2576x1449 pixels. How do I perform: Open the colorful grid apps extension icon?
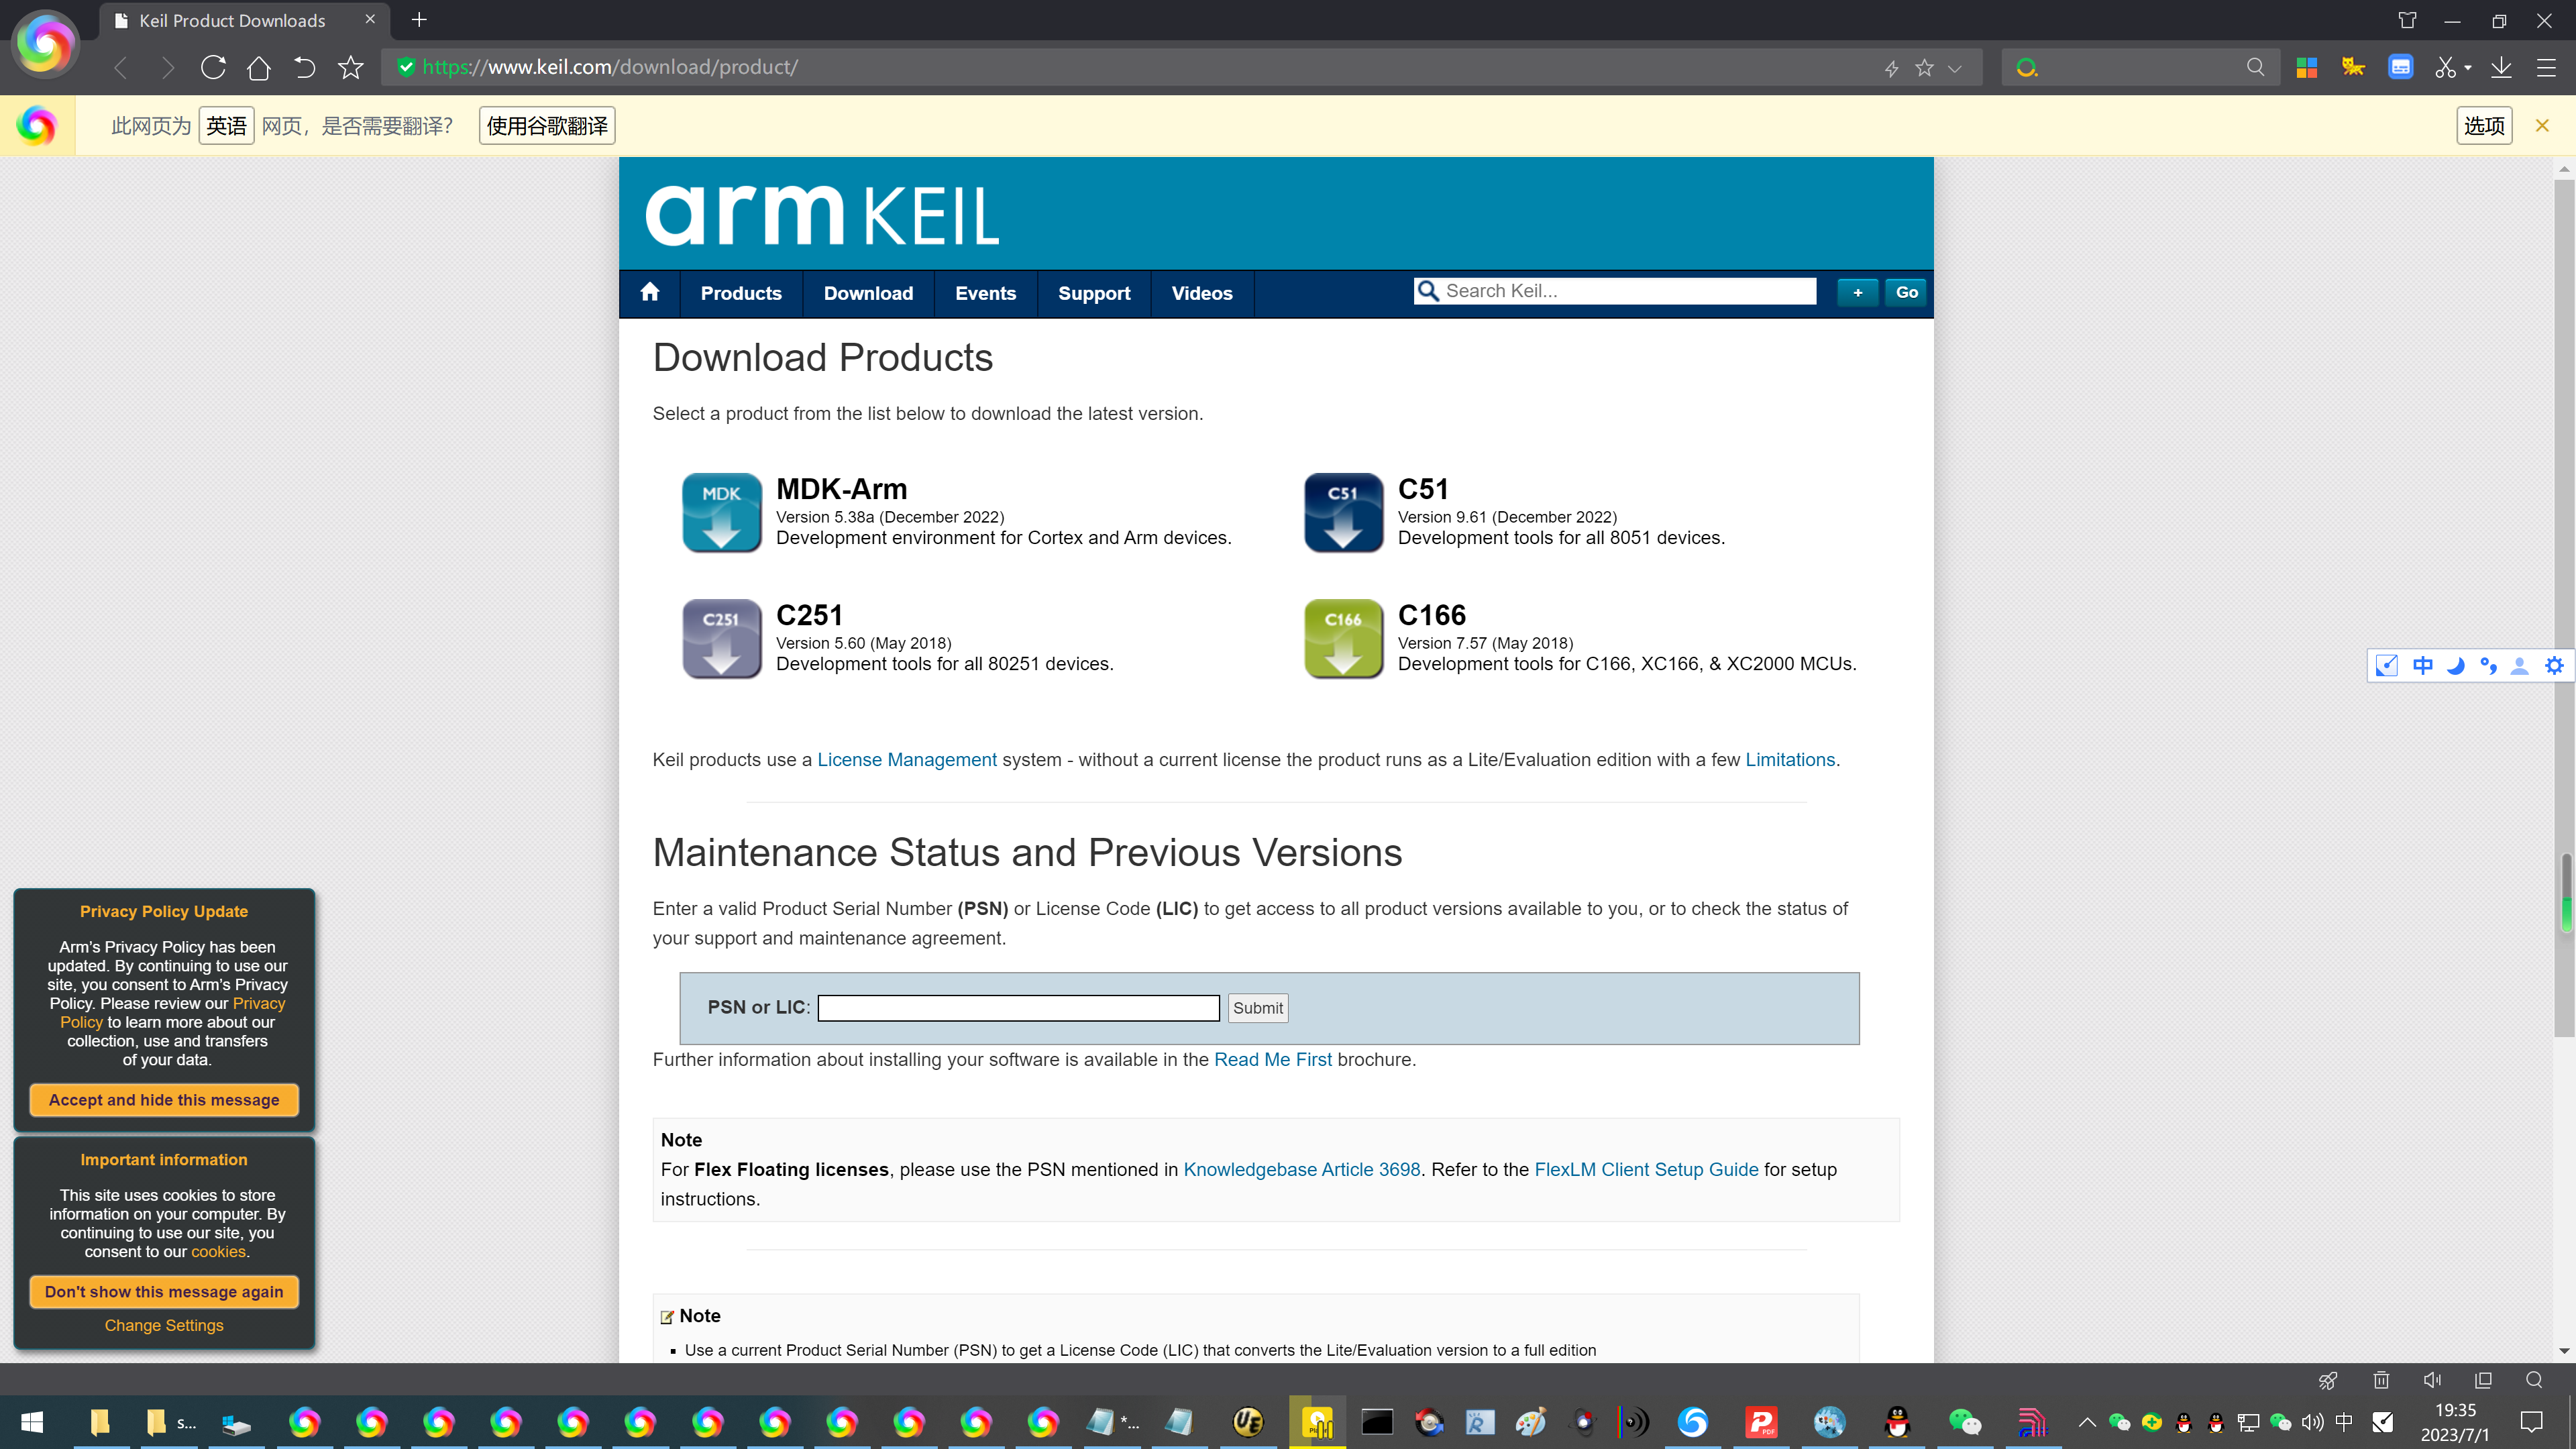pyautogui.click(x=2307, y=67)
